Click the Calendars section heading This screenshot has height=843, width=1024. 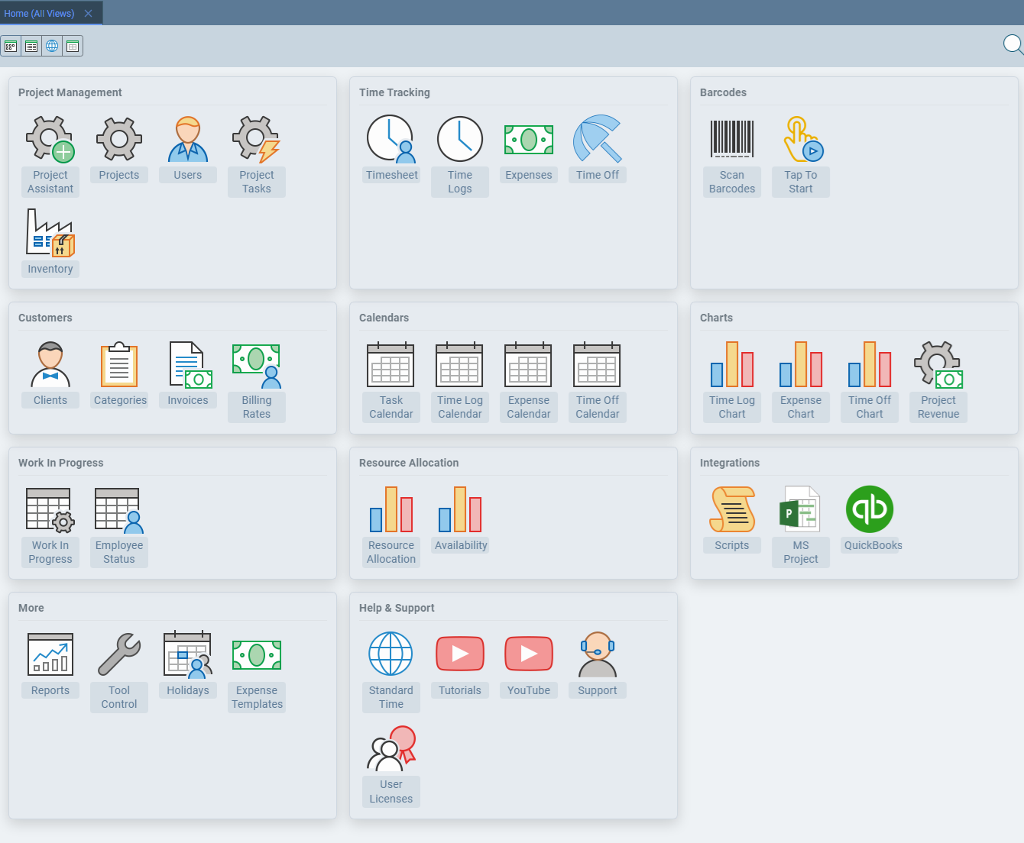(x=384, y=318)
